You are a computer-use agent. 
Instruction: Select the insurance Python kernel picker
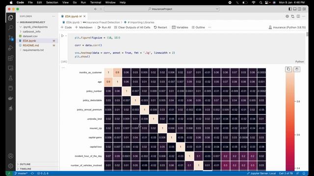coord(287,27)
